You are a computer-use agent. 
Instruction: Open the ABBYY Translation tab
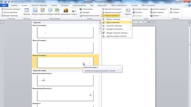coord(148,5)
